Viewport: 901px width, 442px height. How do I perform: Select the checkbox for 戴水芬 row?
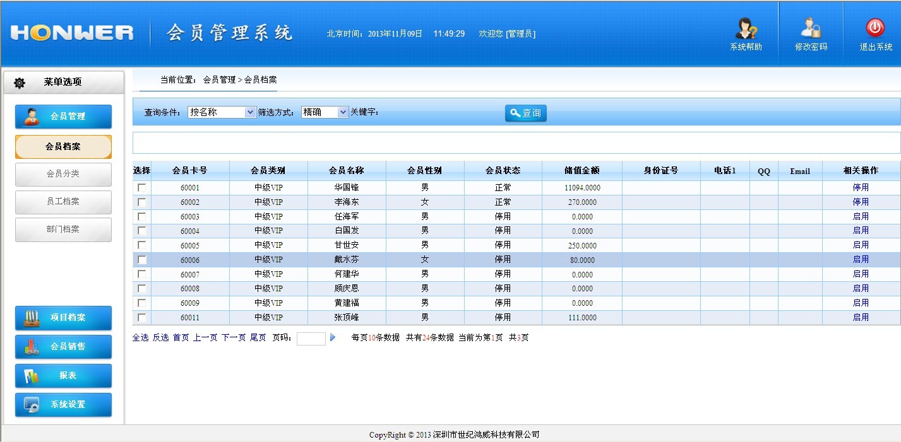[142, 260]
